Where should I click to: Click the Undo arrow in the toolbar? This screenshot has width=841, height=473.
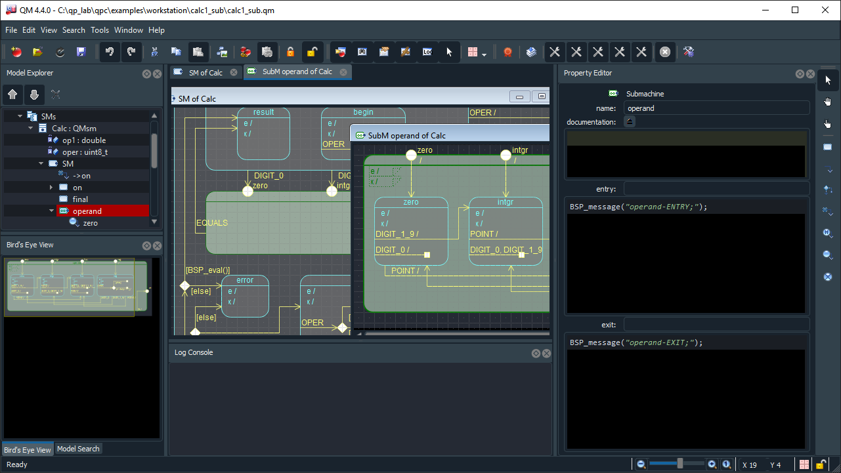(110, 52)
